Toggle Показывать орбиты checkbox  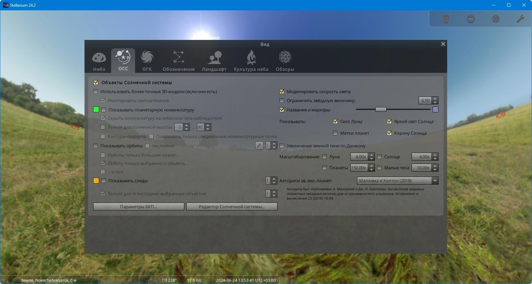[95, 146]
